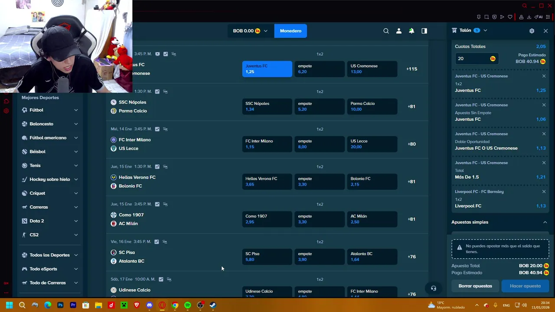Open the Carreras menu item

pos(50,207)
